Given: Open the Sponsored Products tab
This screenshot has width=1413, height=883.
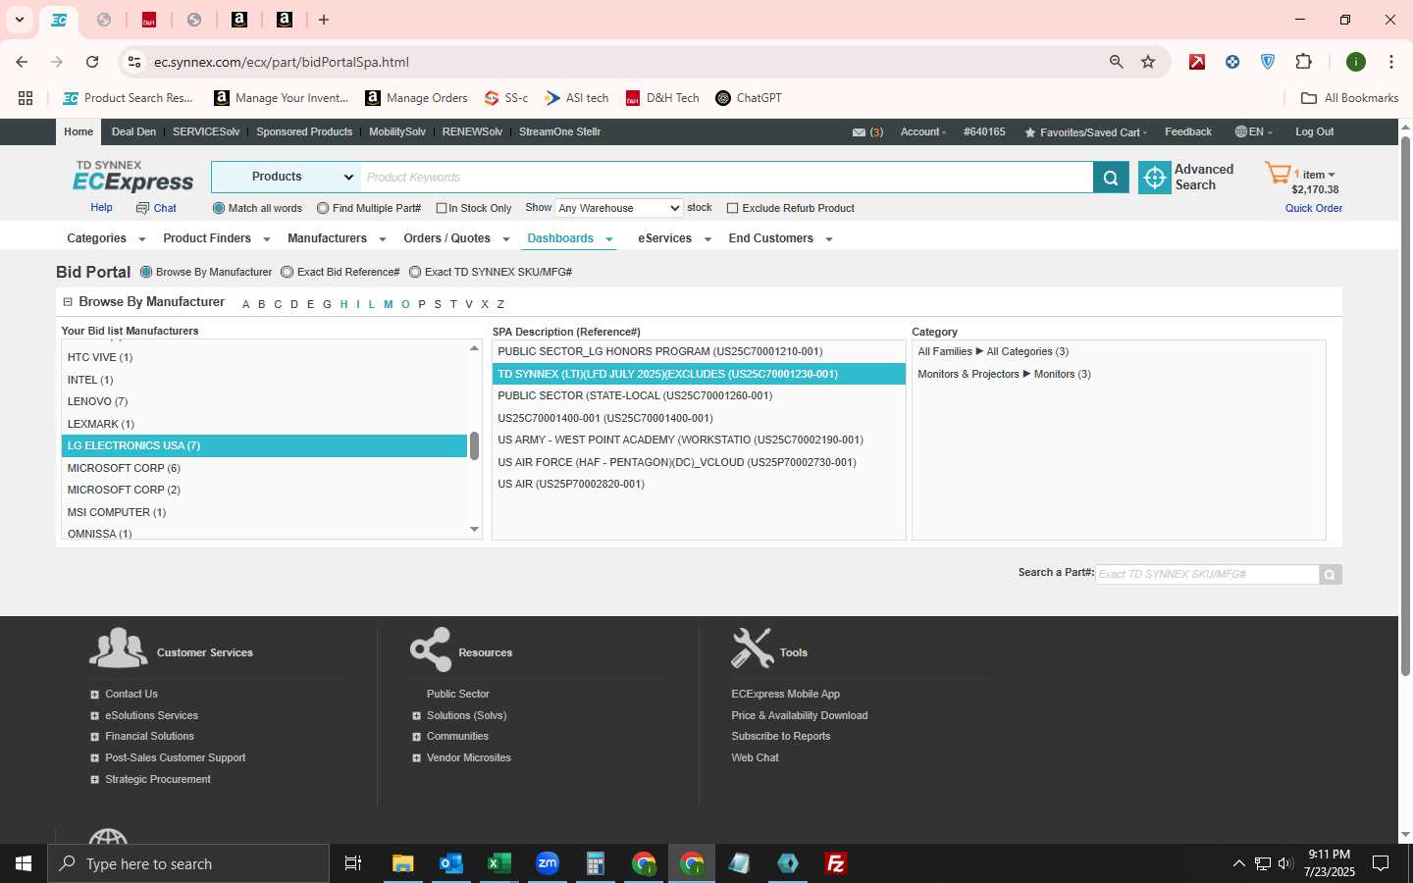Looking at the screenshot, I should 304,132.
